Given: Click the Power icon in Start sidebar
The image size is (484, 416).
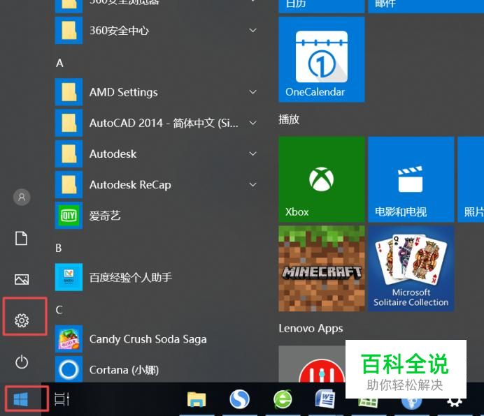Looking at the screenshot, I should coord(22,362).
